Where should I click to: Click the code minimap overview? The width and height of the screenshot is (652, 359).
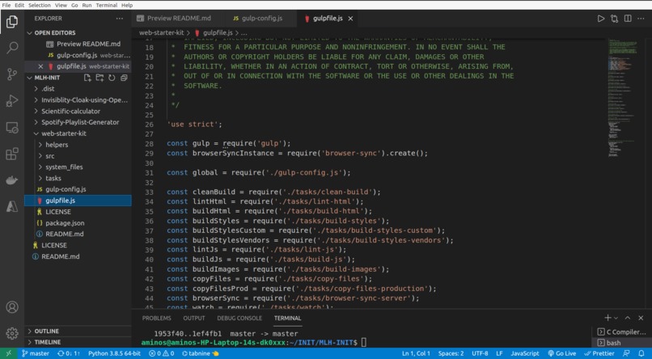[x=622, y=99]
